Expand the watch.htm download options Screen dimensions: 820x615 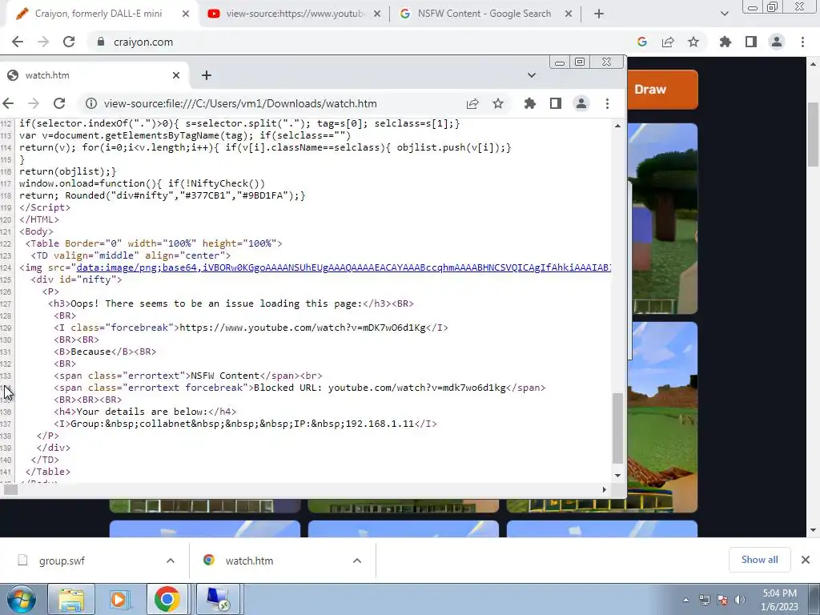coord(357,561)
